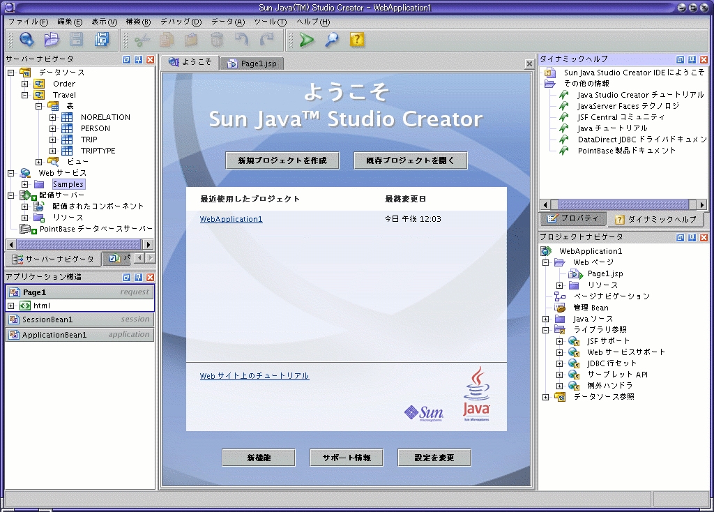Click the 新機能 button

pos(259,458)
